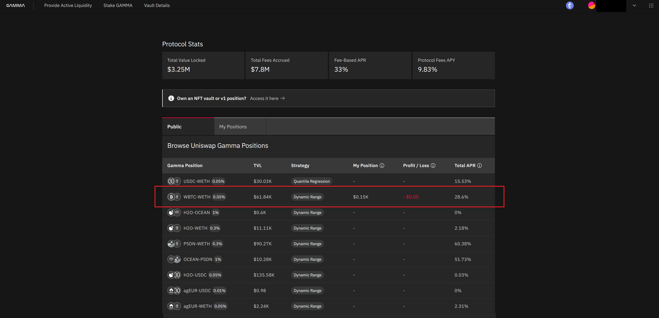Image resolution: width=659 pixels, height=318 pixels.
Task: Click the Total Value Locked stat card
Action: tap(203, 65)
